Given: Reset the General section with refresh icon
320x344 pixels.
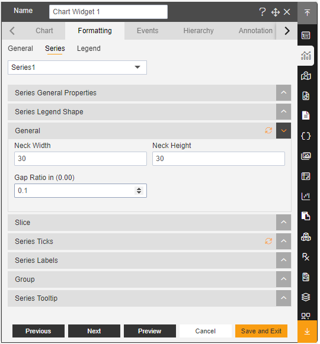Looking at the screenshot, I should pos(268,130).
